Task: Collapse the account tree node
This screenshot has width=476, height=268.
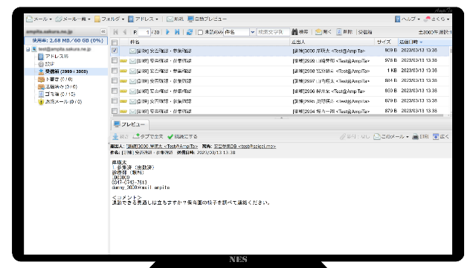Action: tap(28, 49)
